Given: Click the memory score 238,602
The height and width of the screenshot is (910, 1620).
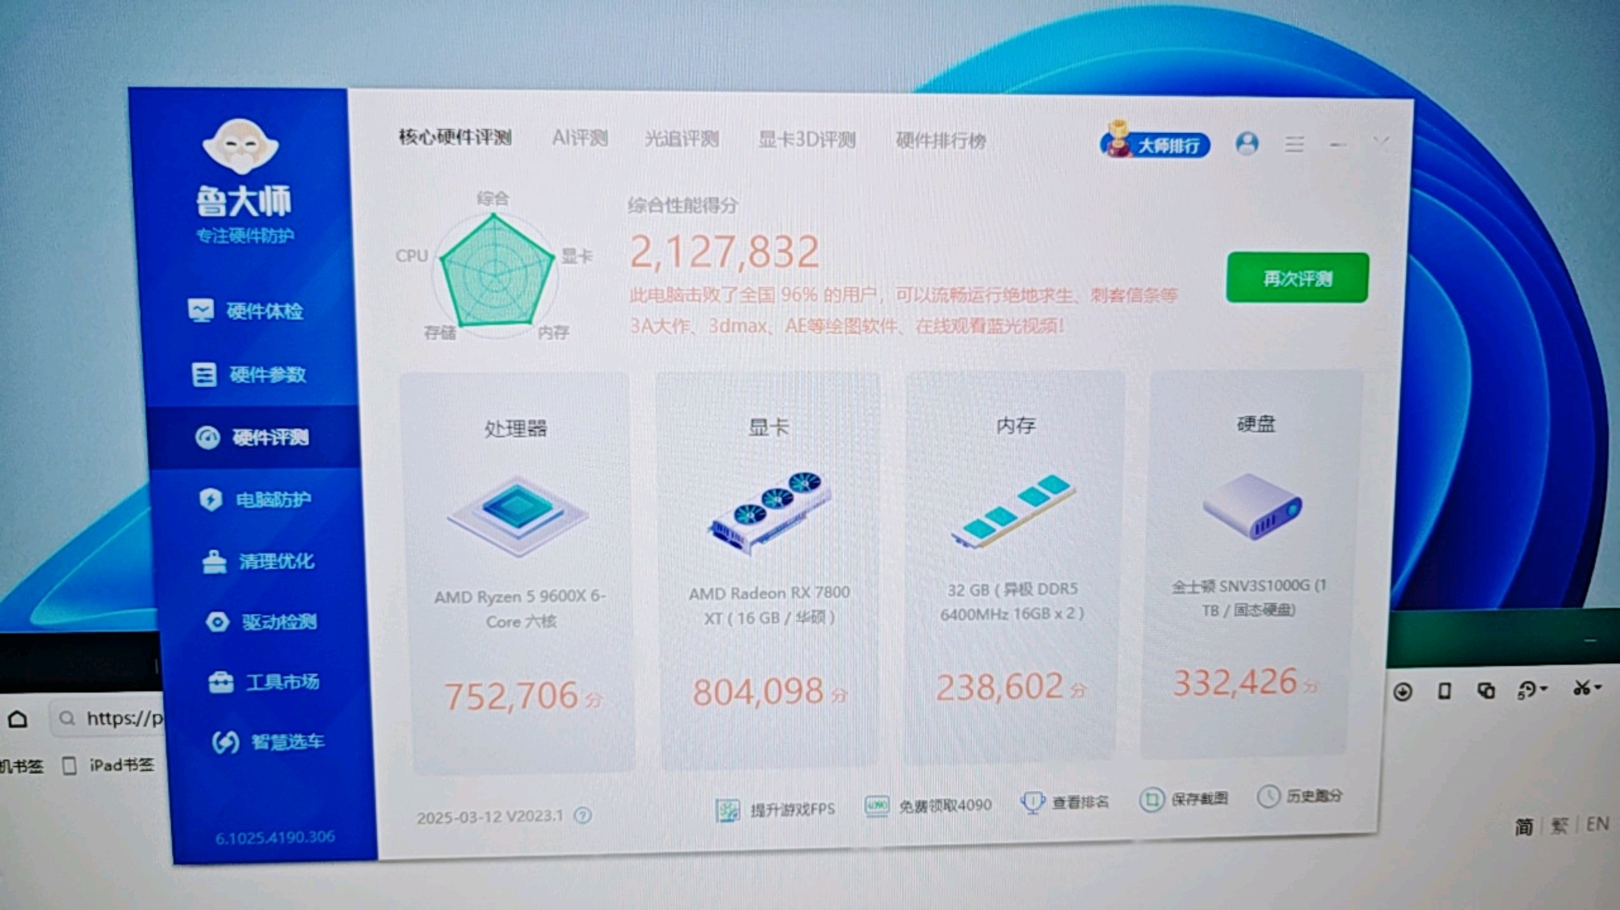Looking at the screenshot, I should pos(1000,687).
